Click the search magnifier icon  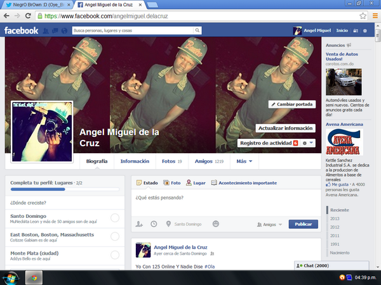pyautogui.click(x=197, y=30)
